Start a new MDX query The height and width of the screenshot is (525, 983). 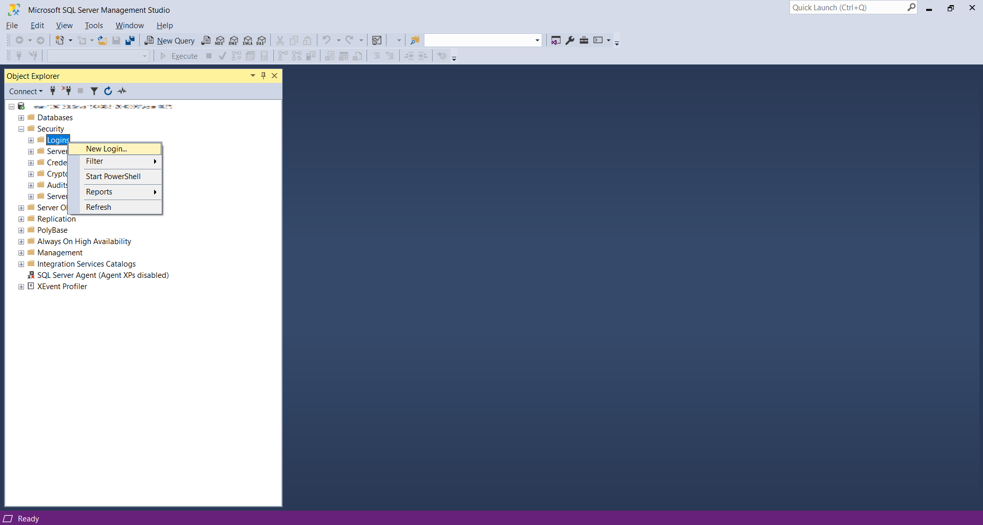(x=220, y=40)
